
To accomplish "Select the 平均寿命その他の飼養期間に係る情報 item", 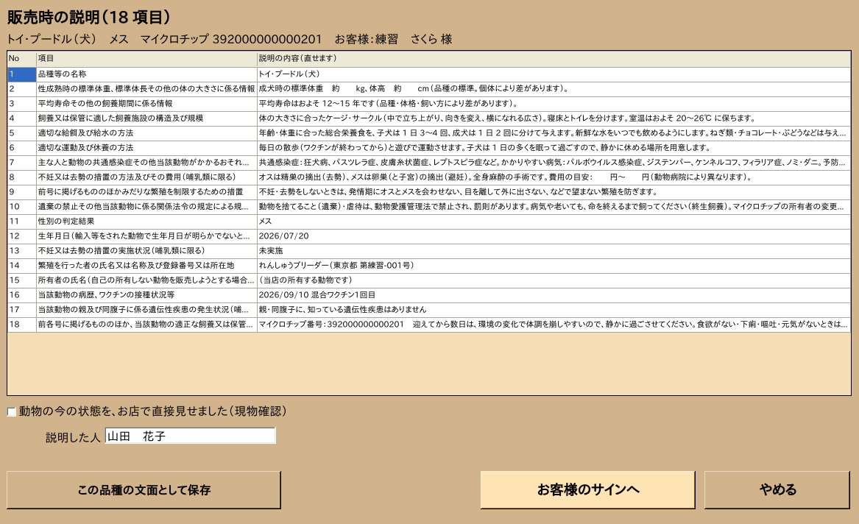I will tap(146, 104).
